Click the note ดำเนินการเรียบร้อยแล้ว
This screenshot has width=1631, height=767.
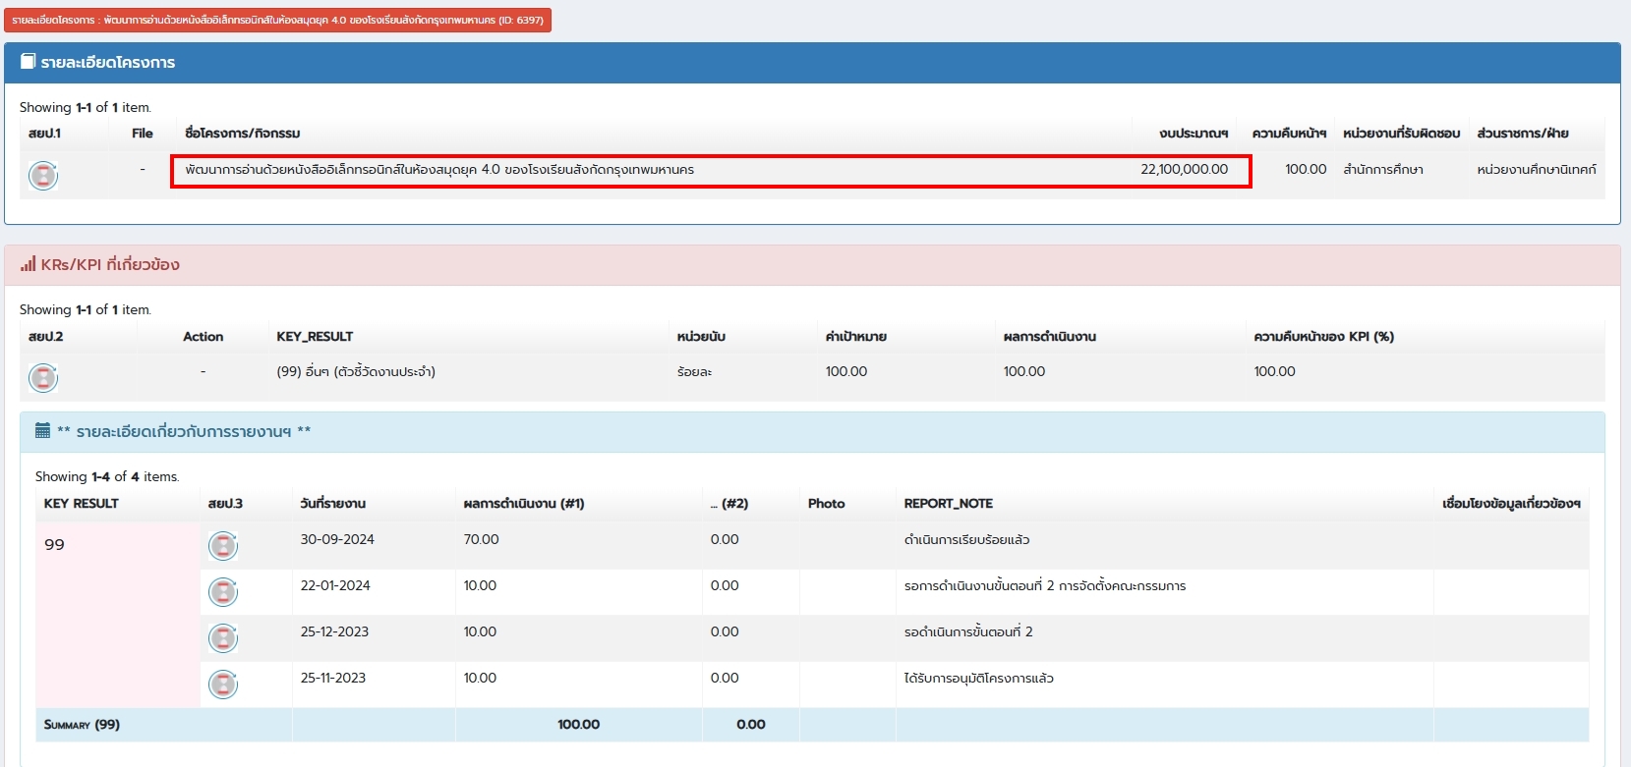966,540
